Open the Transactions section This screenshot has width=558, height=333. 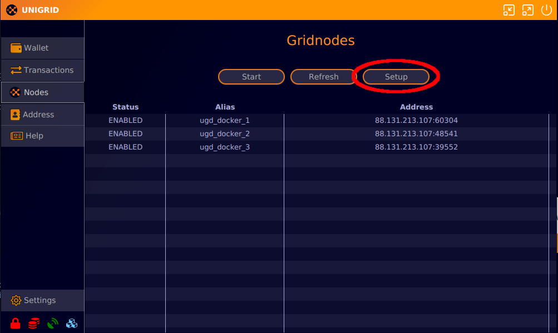click(43, 70)
